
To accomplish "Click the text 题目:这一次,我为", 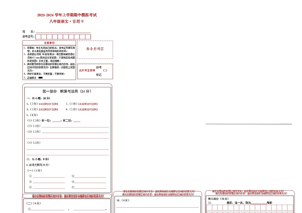I will 238,203.
